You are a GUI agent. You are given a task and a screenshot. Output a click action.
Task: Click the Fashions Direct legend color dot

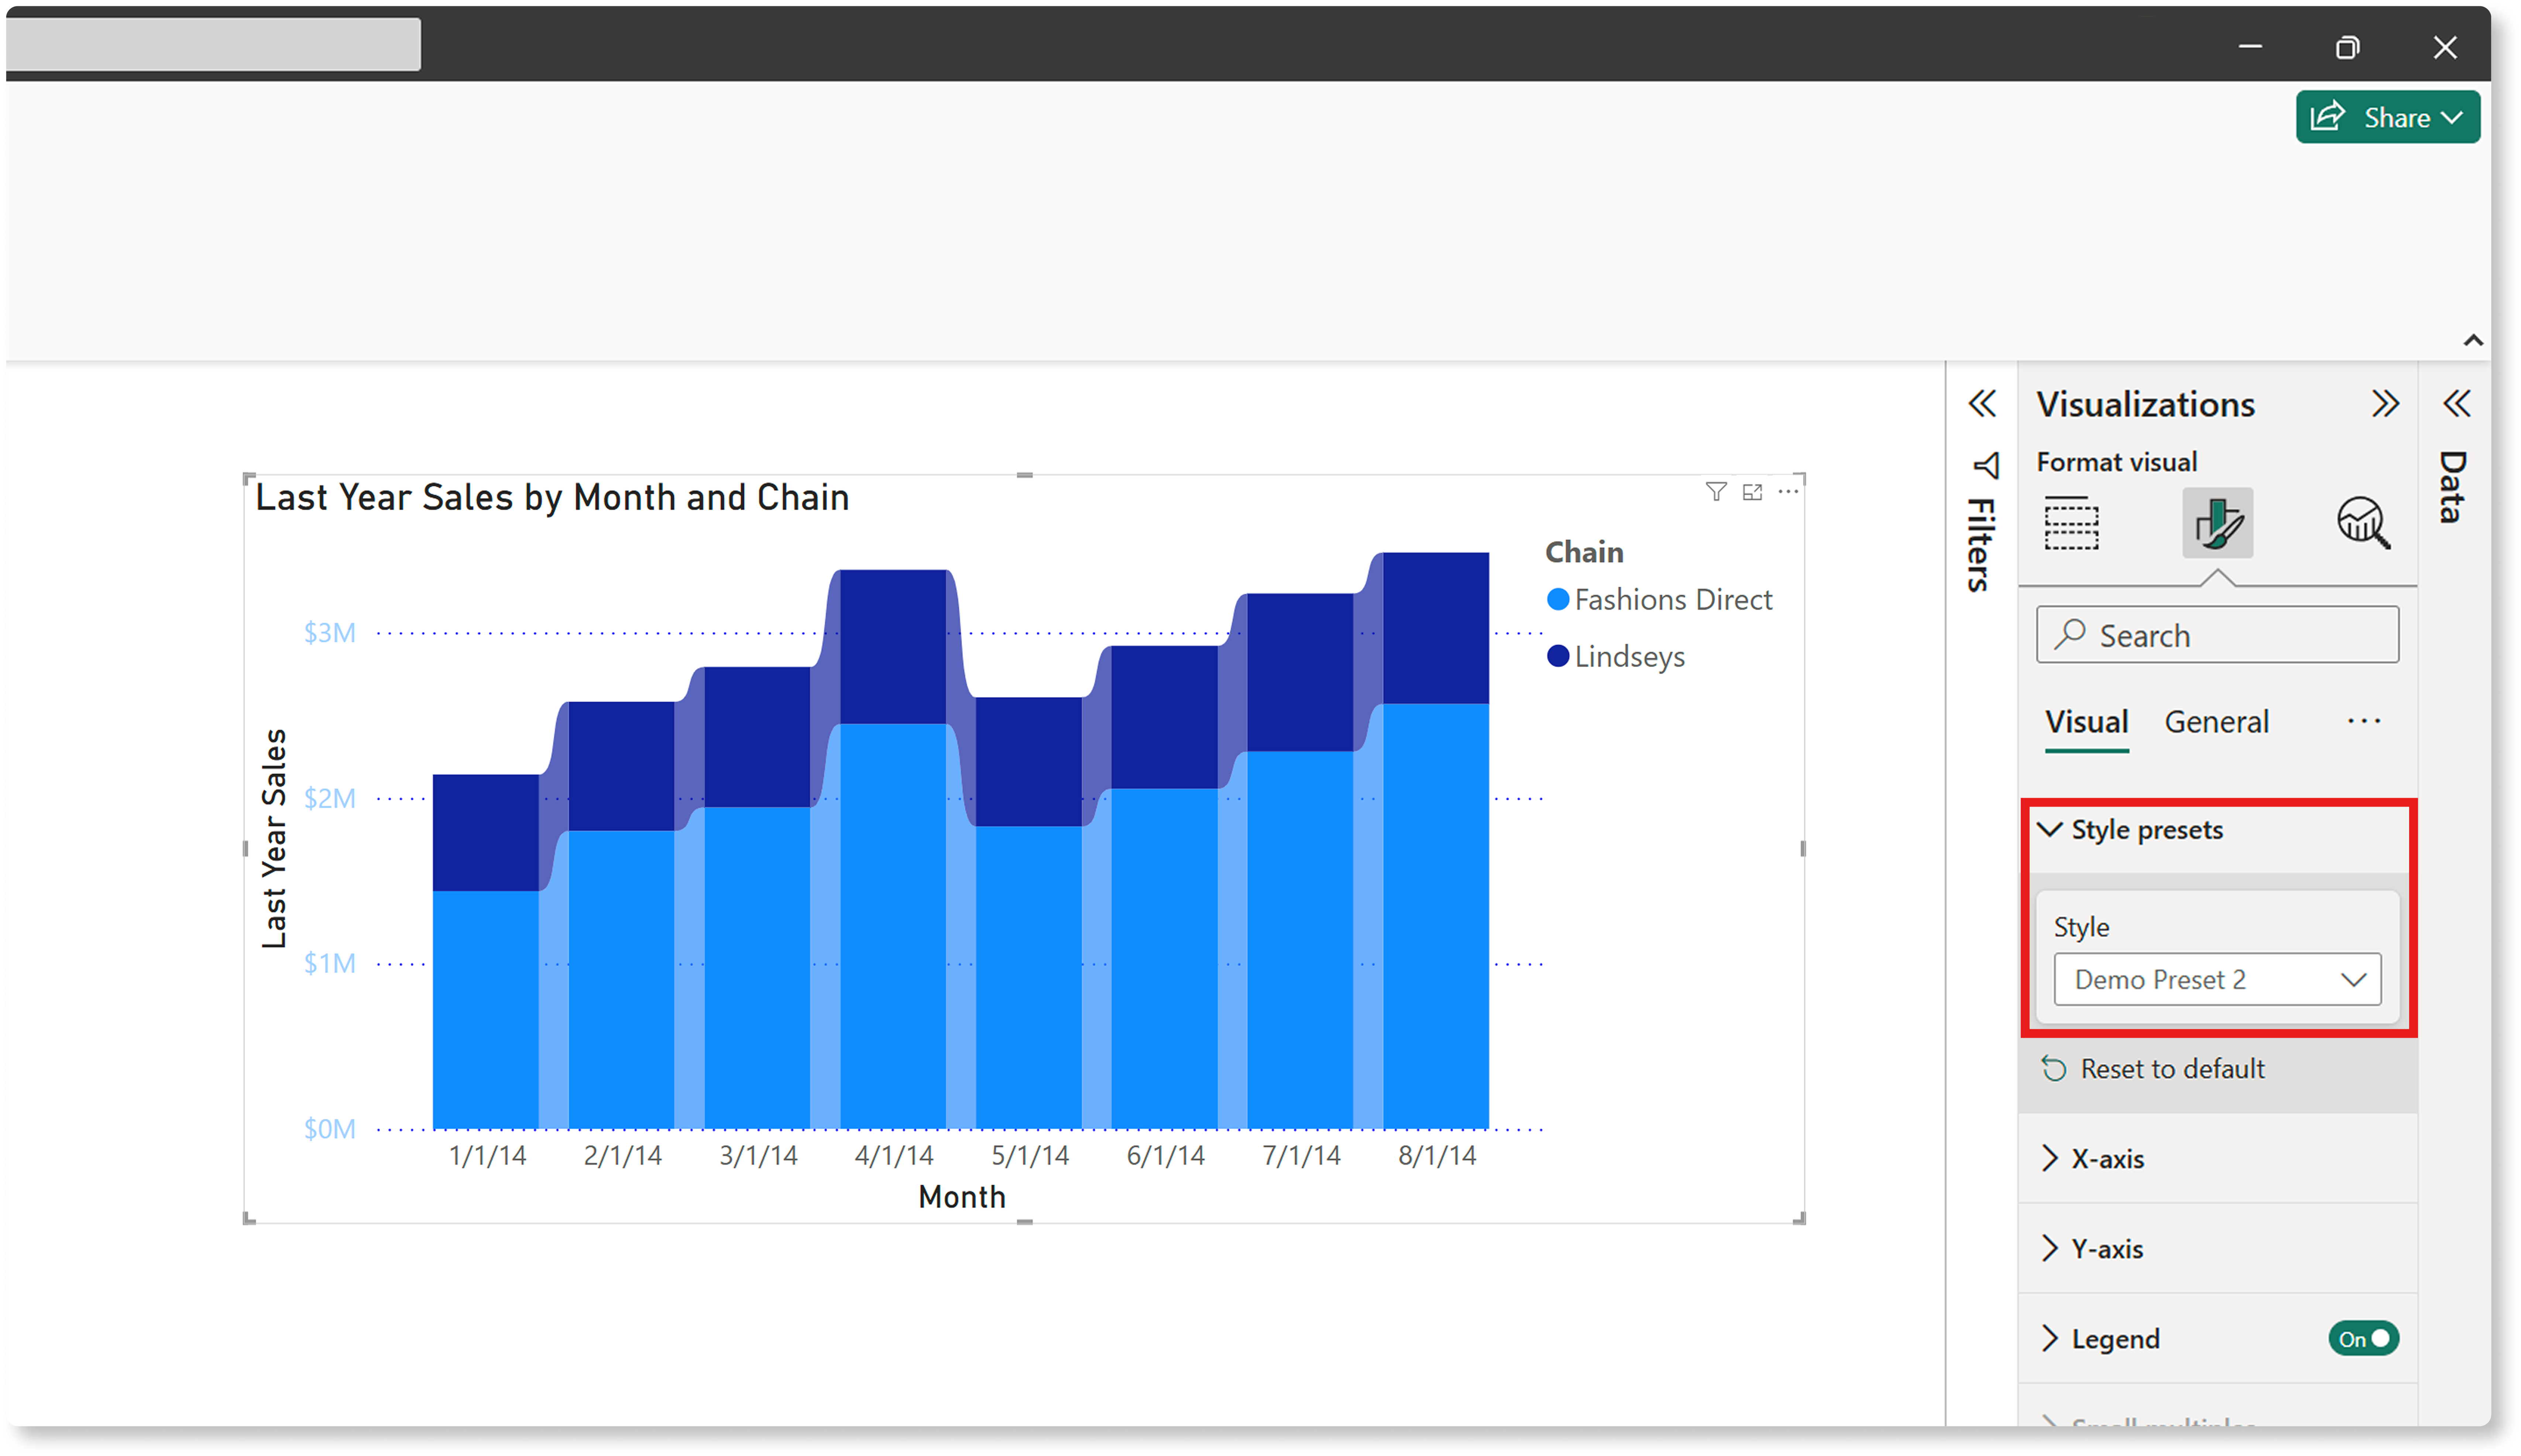(x=1557, y=600)
